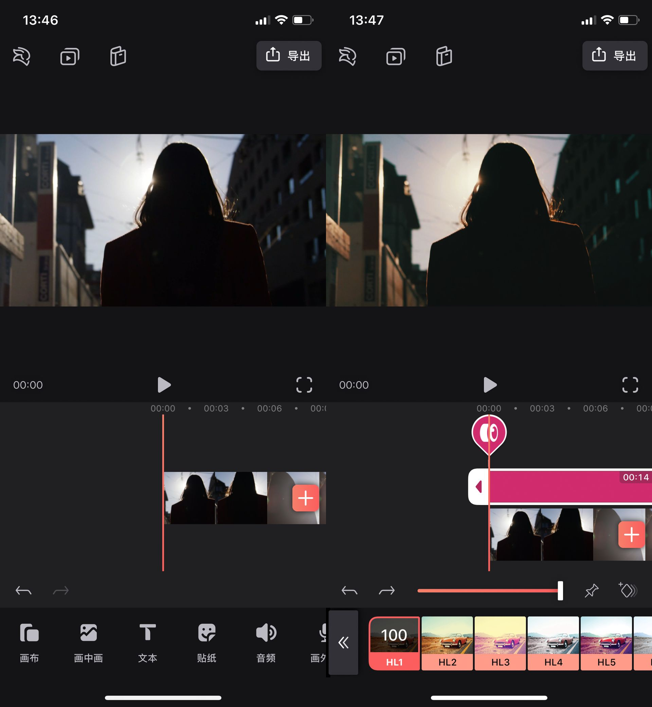Screen dimensions: 652x707
Task: Select the HL3 filter preset
Action: tap(500, 643)
